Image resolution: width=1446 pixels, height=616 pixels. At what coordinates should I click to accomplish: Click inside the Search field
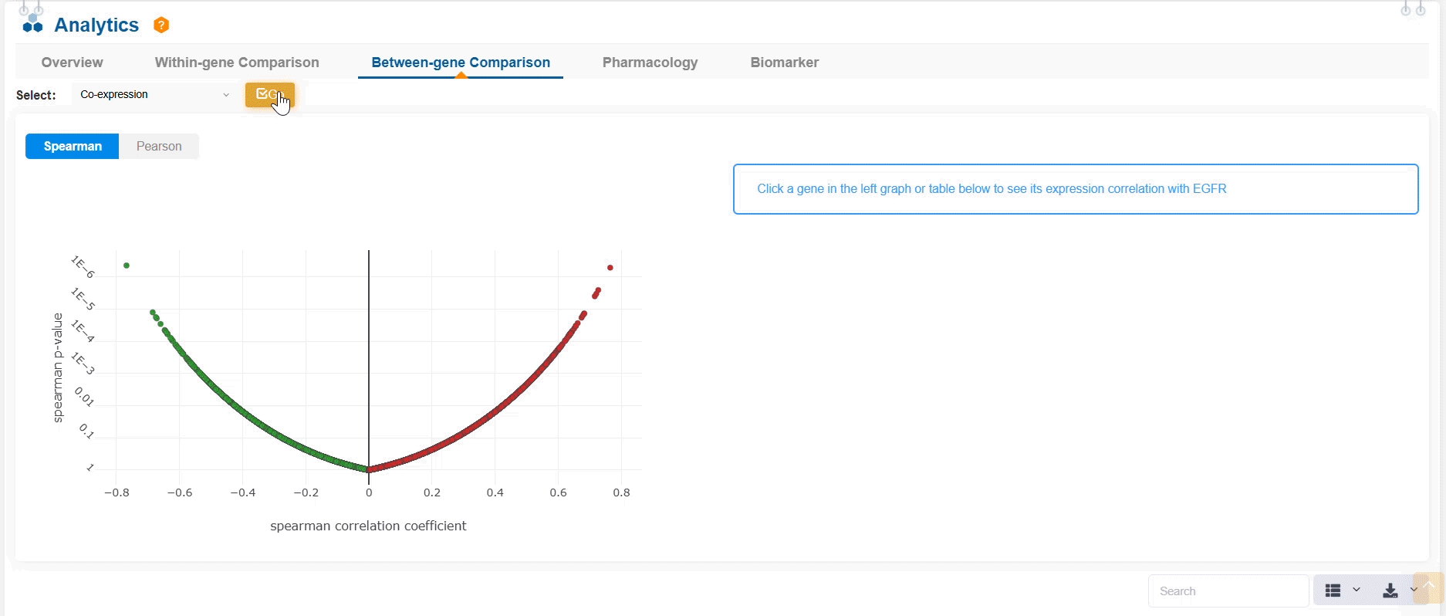click(1228, 591)
